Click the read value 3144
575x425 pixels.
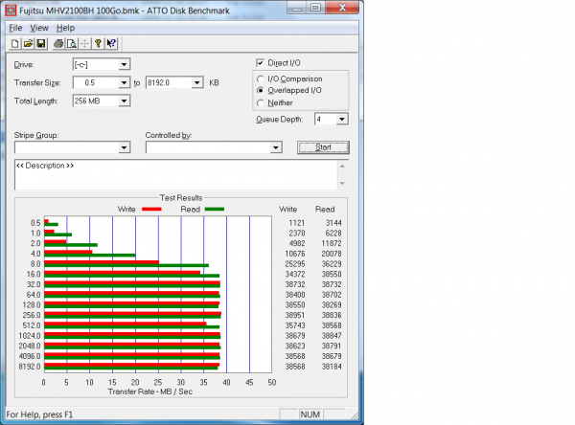(x=333, y=223)
